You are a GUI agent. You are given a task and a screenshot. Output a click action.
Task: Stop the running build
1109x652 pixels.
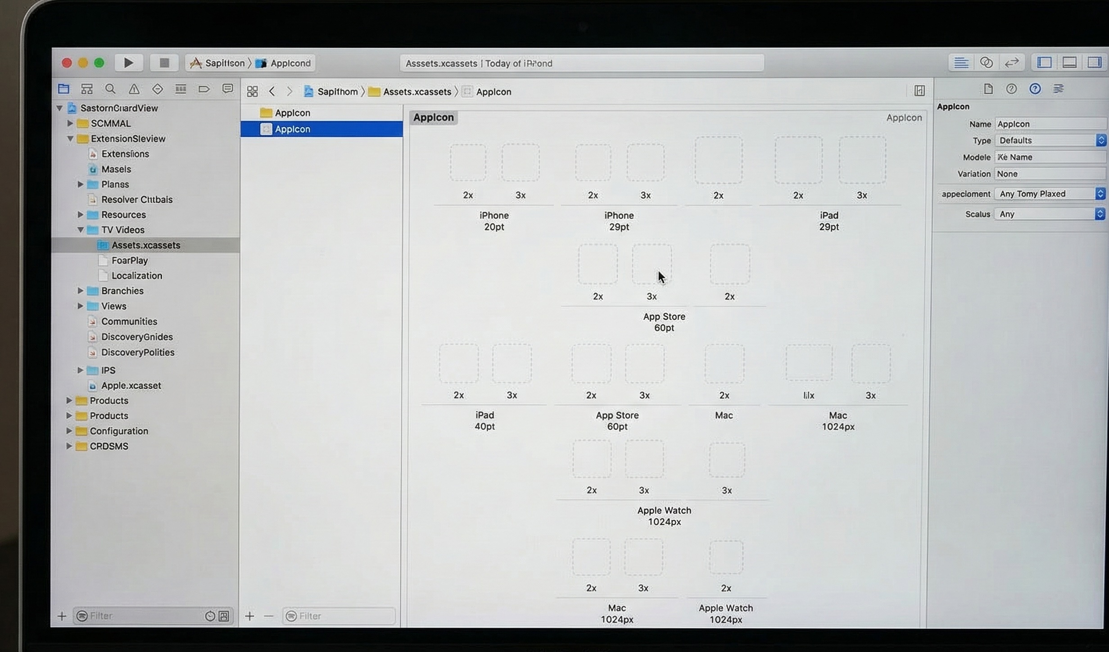click(164, 63)
